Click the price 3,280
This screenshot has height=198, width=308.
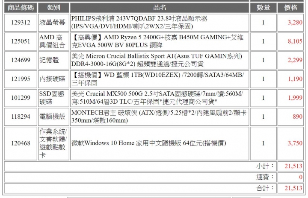click(x=295, y=23)
